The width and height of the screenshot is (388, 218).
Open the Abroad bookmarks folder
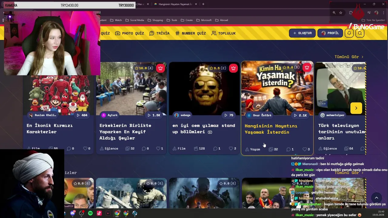pyautogui.click(x=222, y=20)
